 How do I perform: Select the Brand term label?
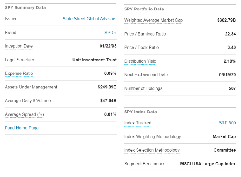click(x=11, y=33)
